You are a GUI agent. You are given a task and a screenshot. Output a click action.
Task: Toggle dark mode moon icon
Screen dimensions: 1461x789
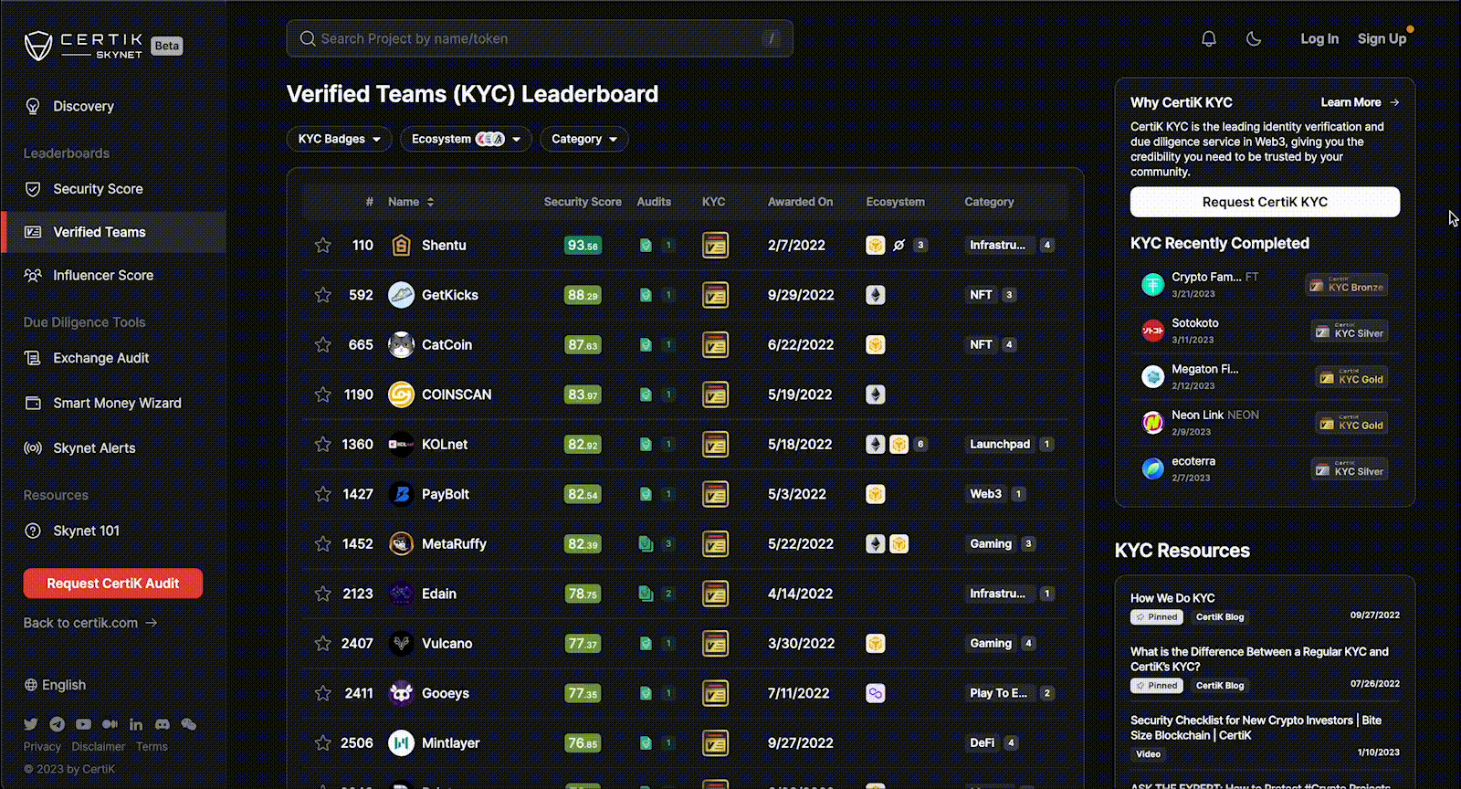click(1254, 38)
